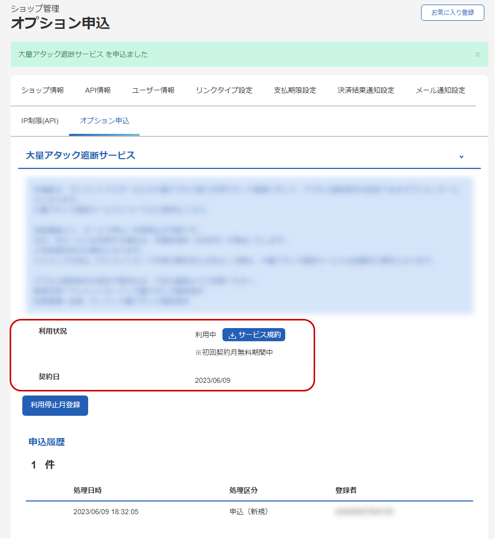Download the サービス規約 document
495x539 pixels.
point(254,335)
